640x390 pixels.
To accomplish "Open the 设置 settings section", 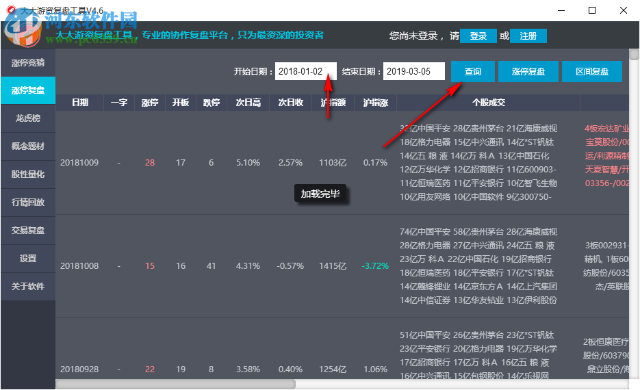I will click(x=28, y=259).
